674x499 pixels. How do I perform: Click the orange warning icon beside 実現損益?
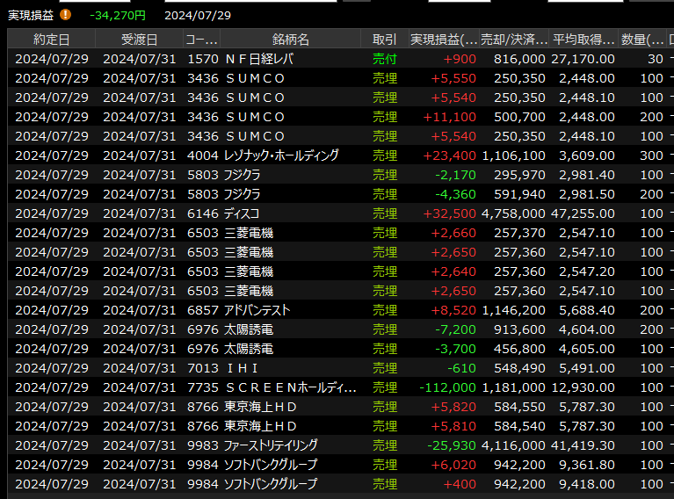(67, 15)
